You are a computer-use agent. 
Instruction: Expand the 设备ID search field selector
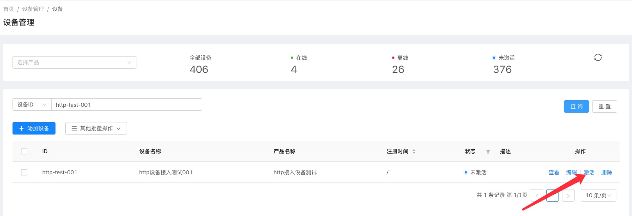[32, 104]
